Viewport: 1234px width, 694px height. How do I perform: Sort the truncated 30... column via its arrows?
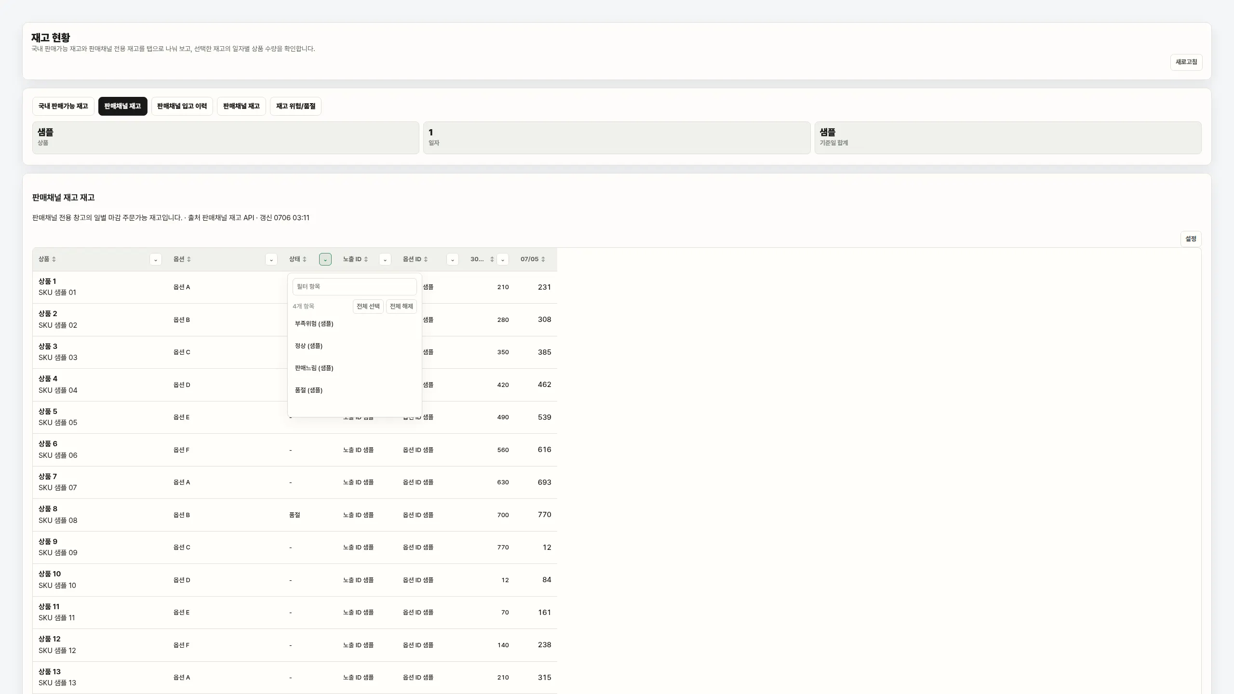pos(492,259)
